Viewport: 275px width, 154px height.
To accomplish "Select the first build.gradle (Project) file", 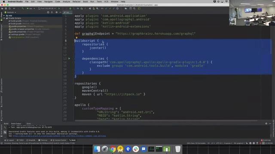I will pyautogui.click(x=27, y=21).
